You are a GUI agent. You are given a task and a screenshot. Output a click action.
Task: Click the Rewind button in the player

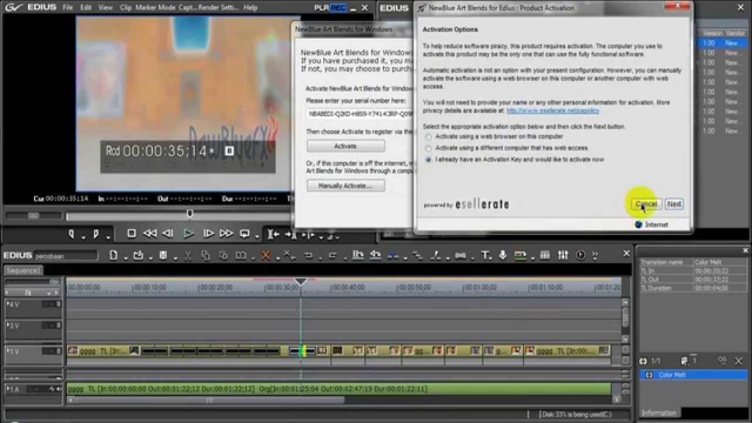(x=150, y=233)
